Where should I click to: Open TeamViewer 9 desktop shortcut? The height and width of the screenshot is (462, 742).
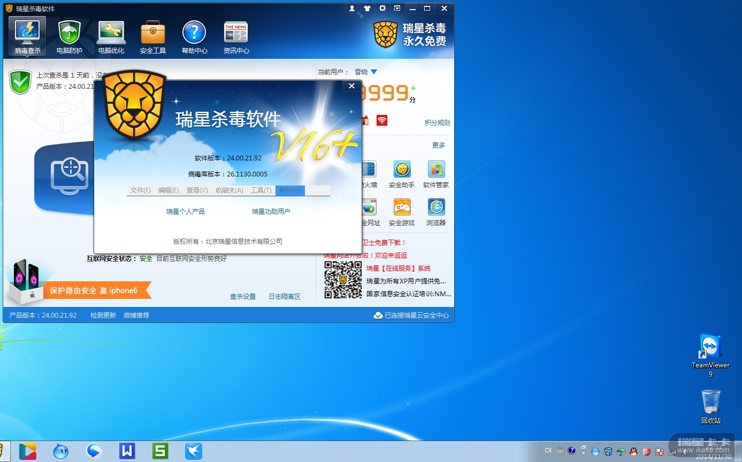point(710,355)
